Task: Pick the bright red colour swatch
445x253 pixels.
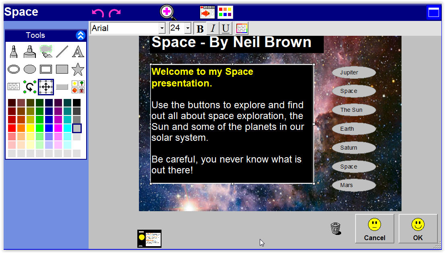Action: (12, 128)
